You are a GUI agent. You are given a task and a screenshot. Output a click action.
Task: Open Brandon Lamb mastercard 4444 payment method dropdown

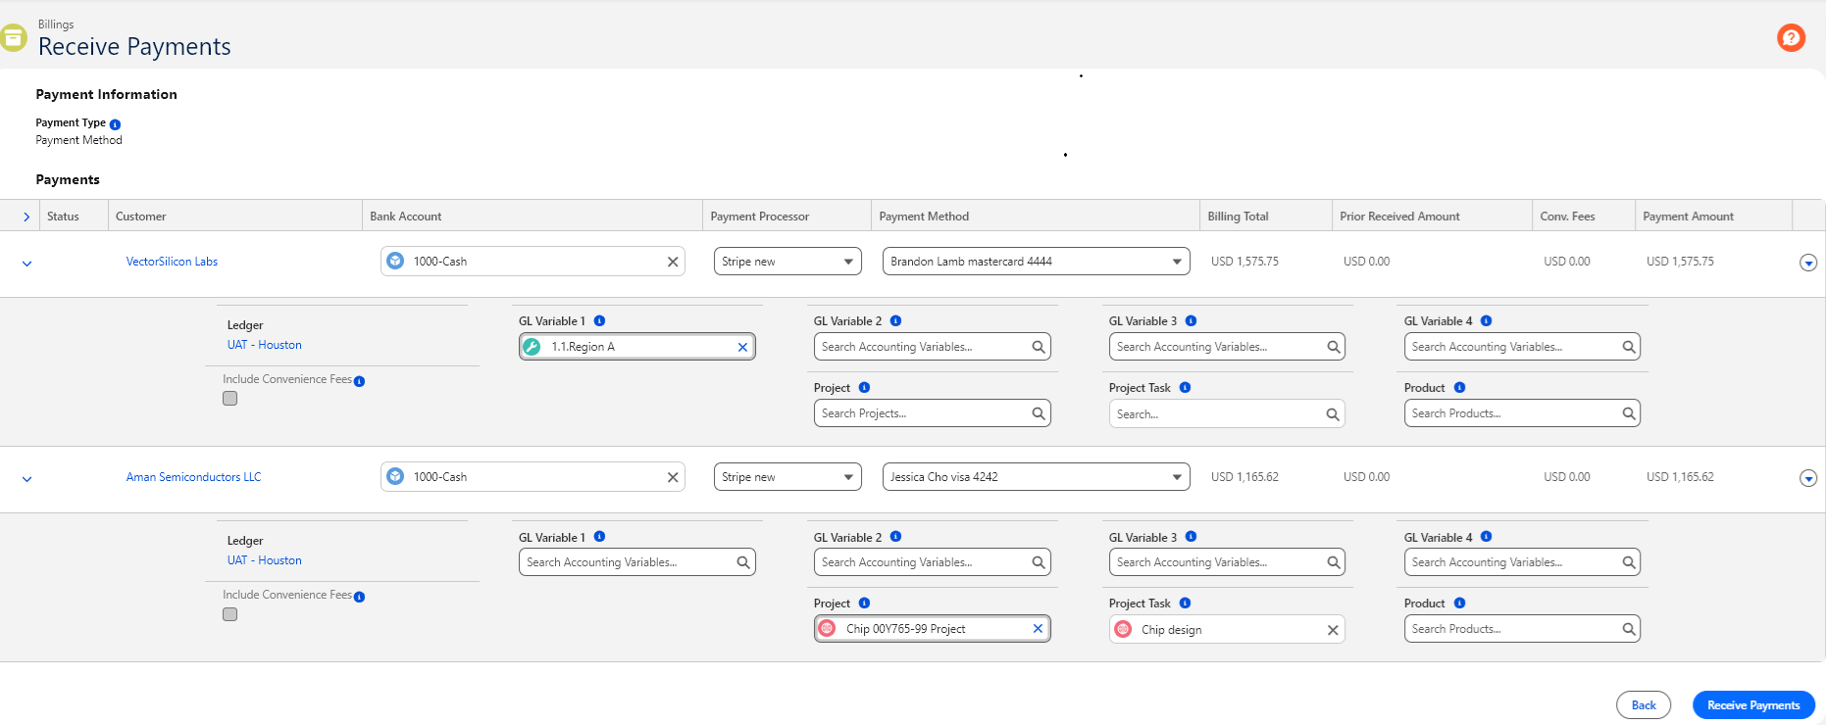(1036, 262)
